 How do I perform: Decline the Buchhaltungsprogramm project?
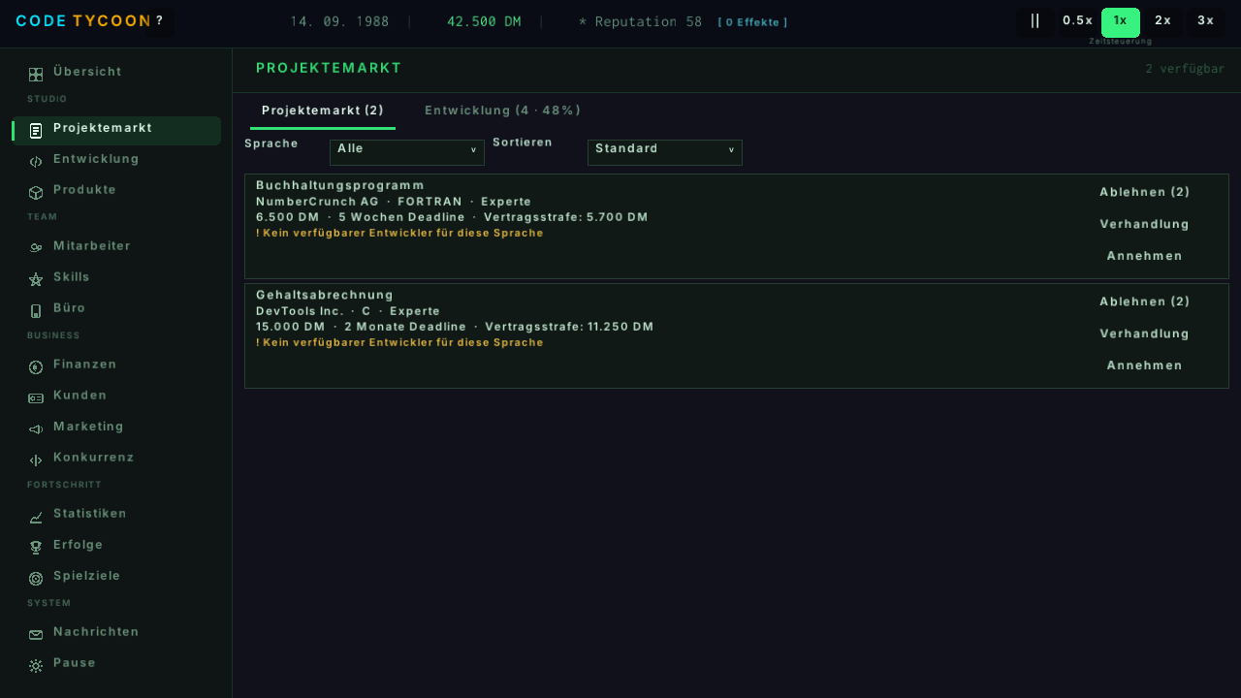pos(1144,192)
